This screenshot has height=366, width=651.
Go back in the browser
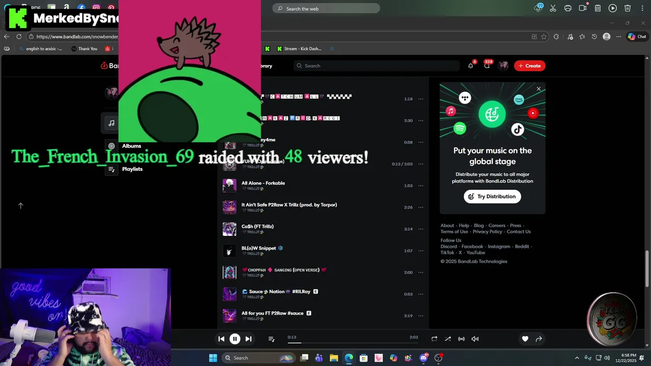[x=7, y=37]
